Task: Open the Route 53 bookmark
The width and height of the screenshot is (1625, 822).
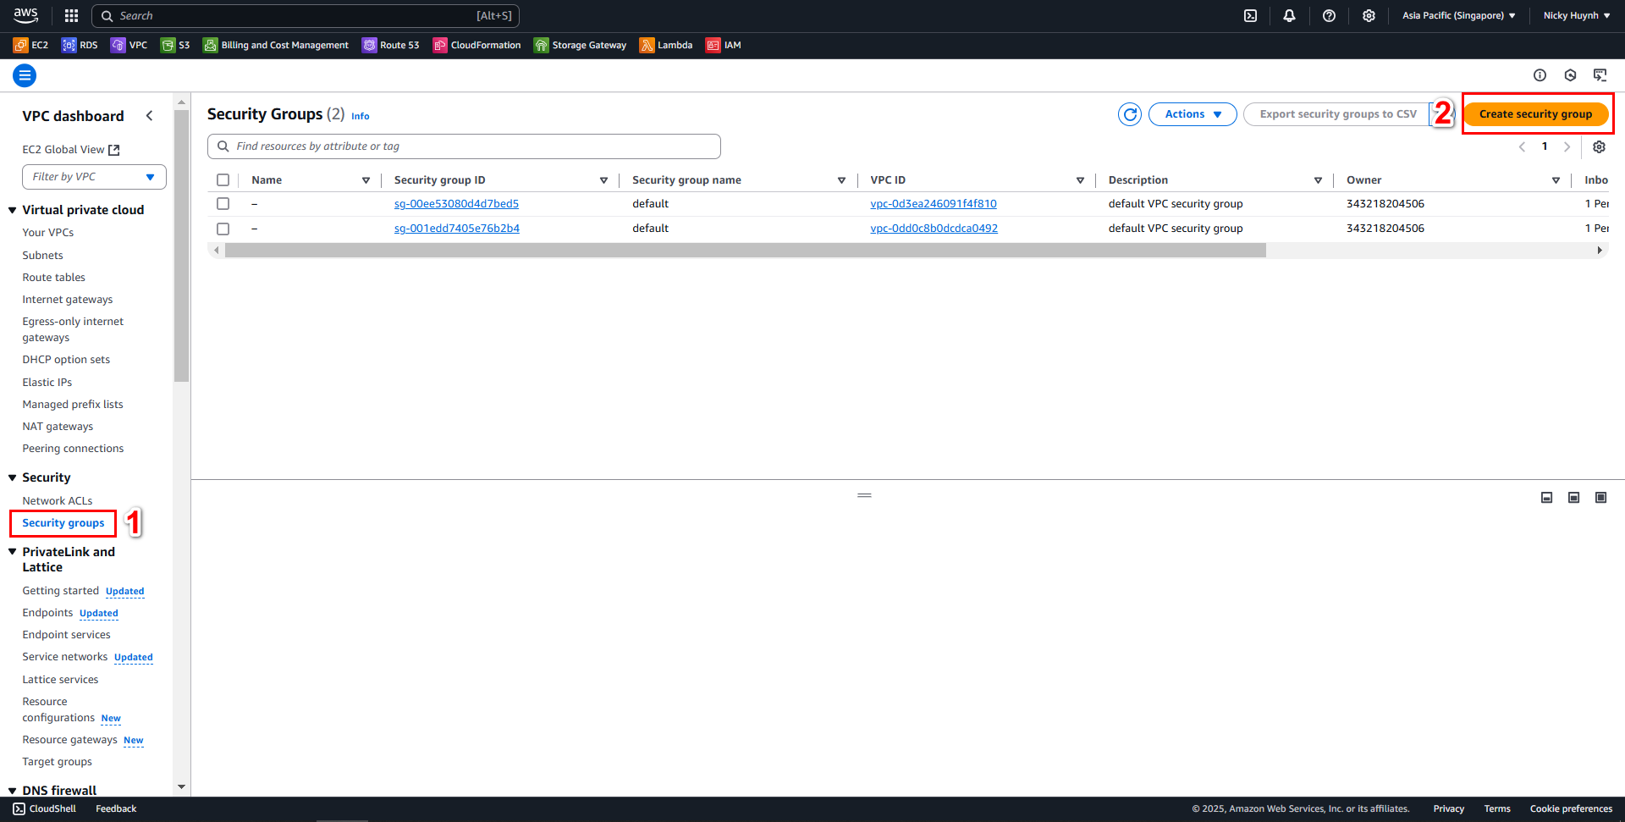Action: click(391, 46)
